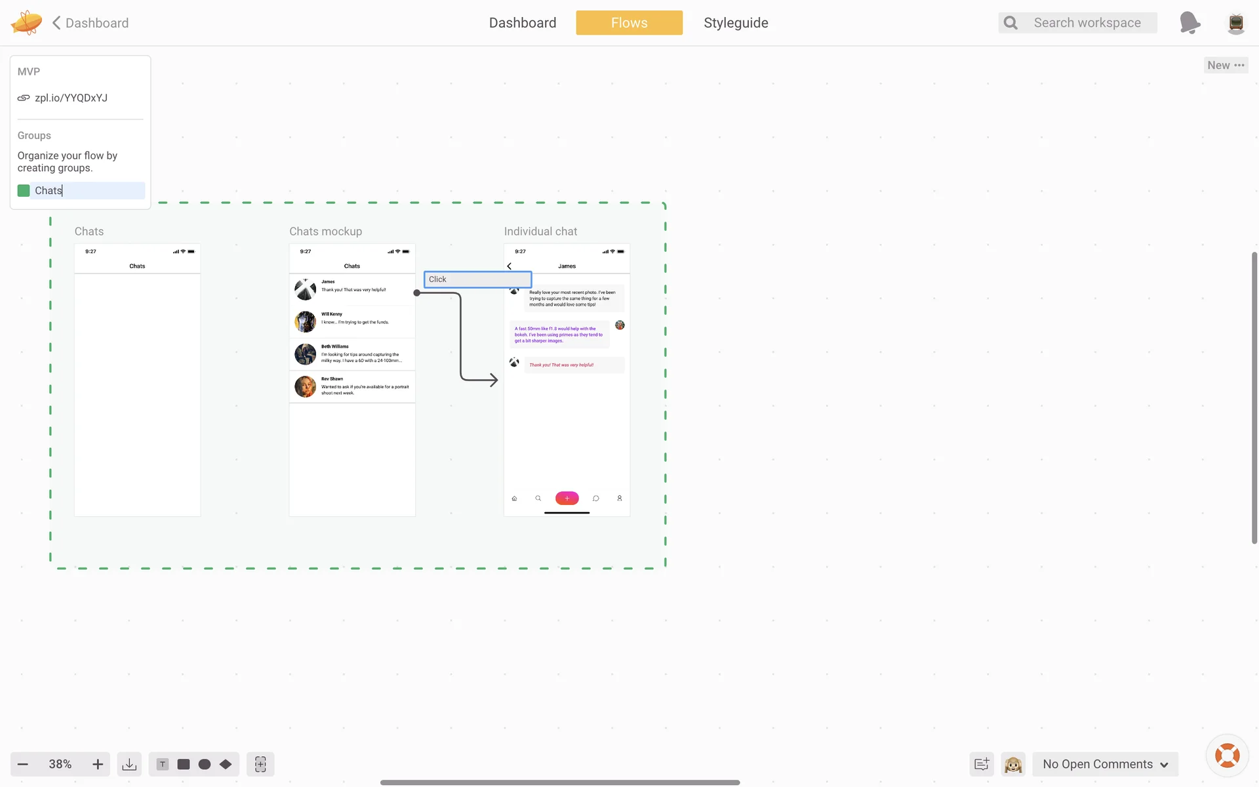The height and width of the screenshot is (787, 1259).
Task: Open the zpl.io/YYQDxYJ share link
Action: [x=71, y=98]
